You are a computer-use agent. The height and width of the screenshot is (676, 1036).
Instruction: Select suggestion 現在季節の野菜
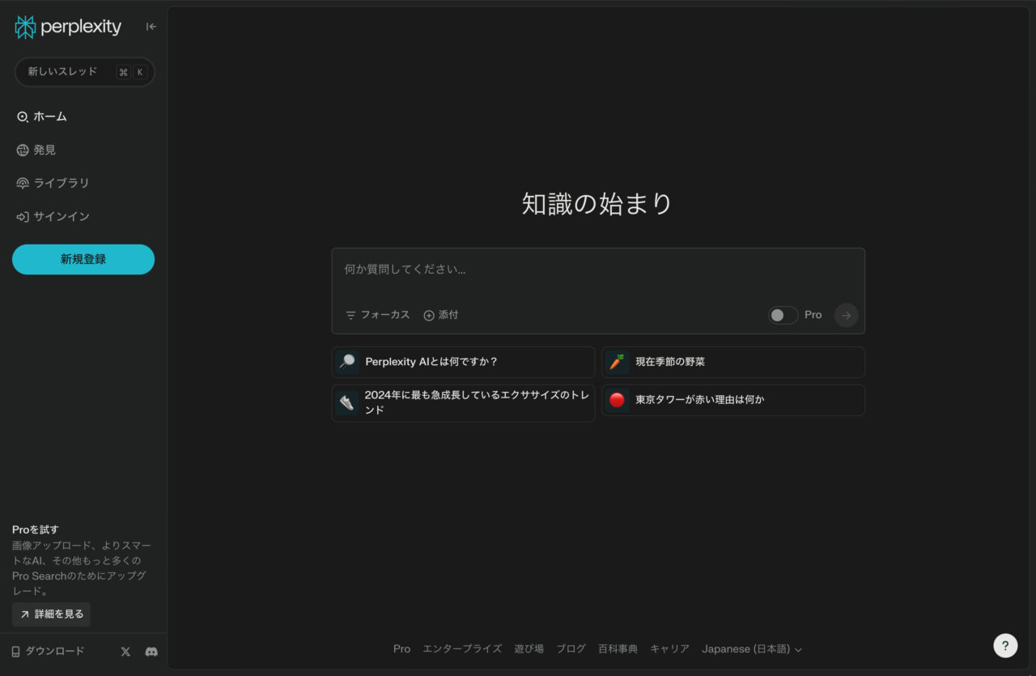[733, 362]
